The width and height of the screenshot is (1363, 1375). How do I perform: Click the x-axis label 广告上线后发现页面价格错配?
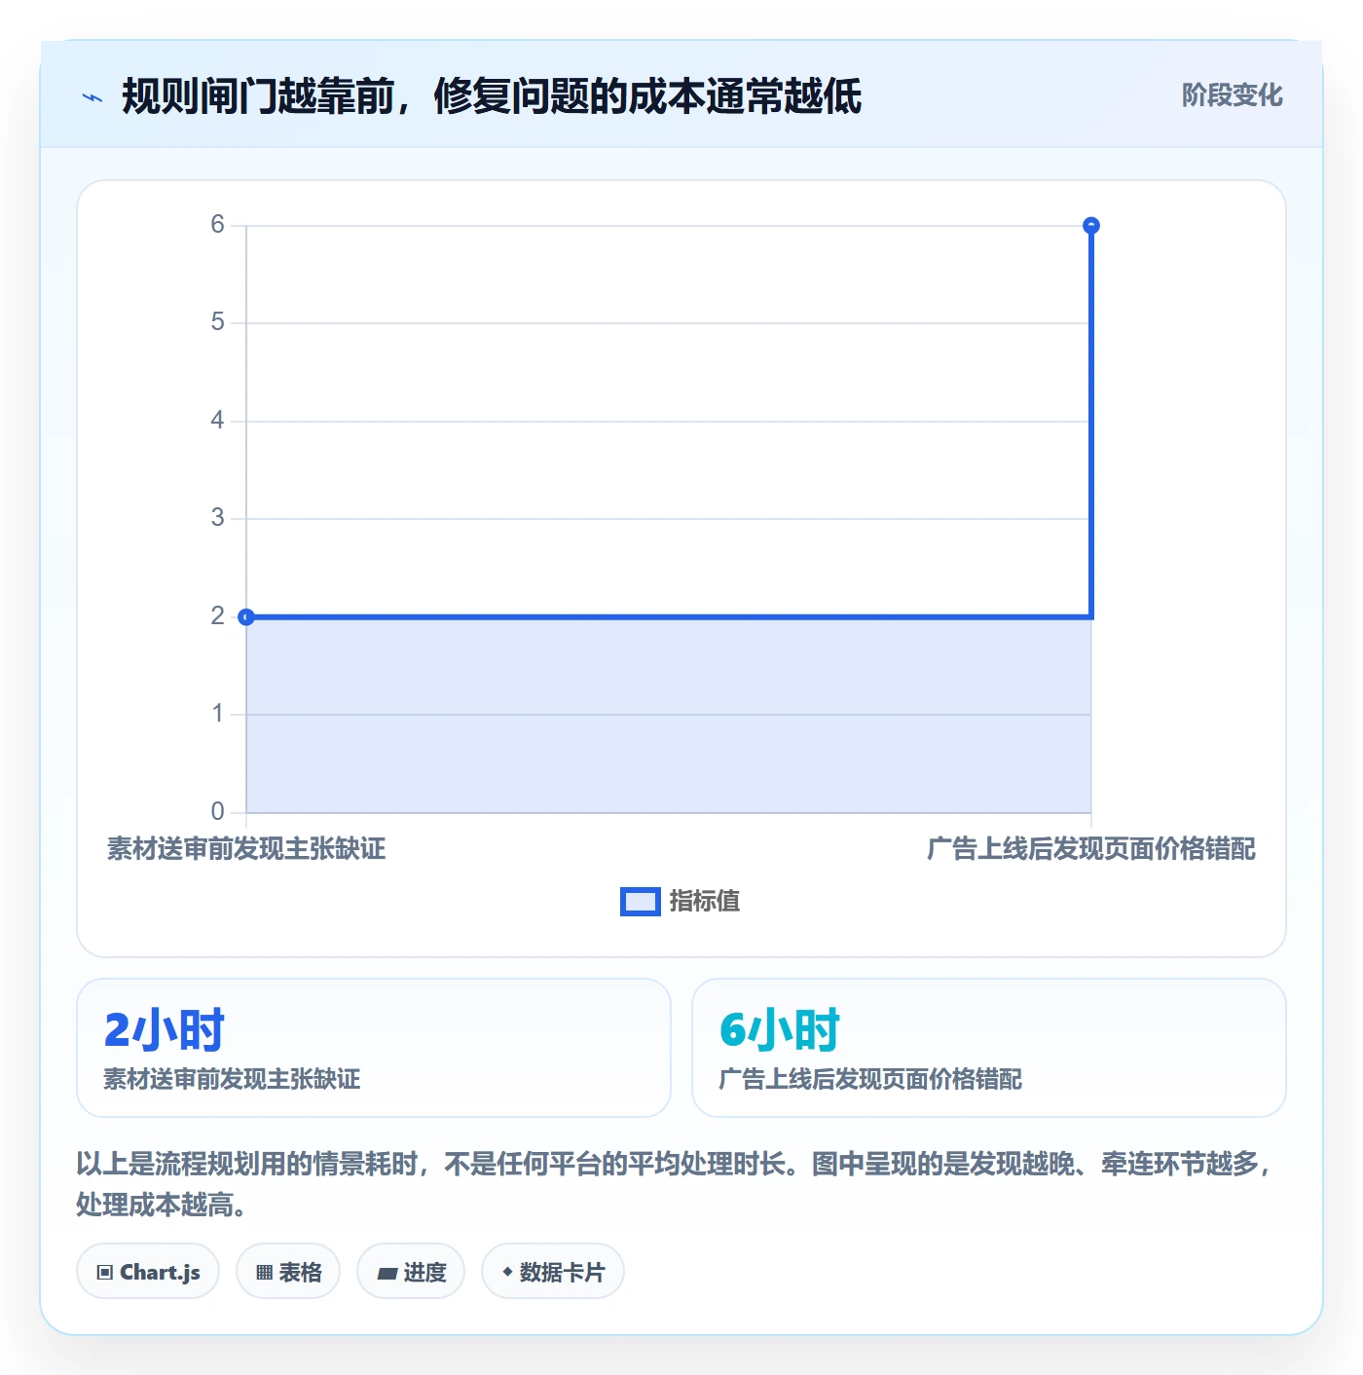(1091, 849)
